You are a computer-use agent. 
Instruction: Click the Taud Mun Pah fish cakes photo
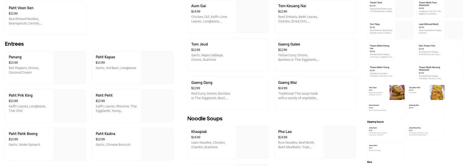[437, 92]
